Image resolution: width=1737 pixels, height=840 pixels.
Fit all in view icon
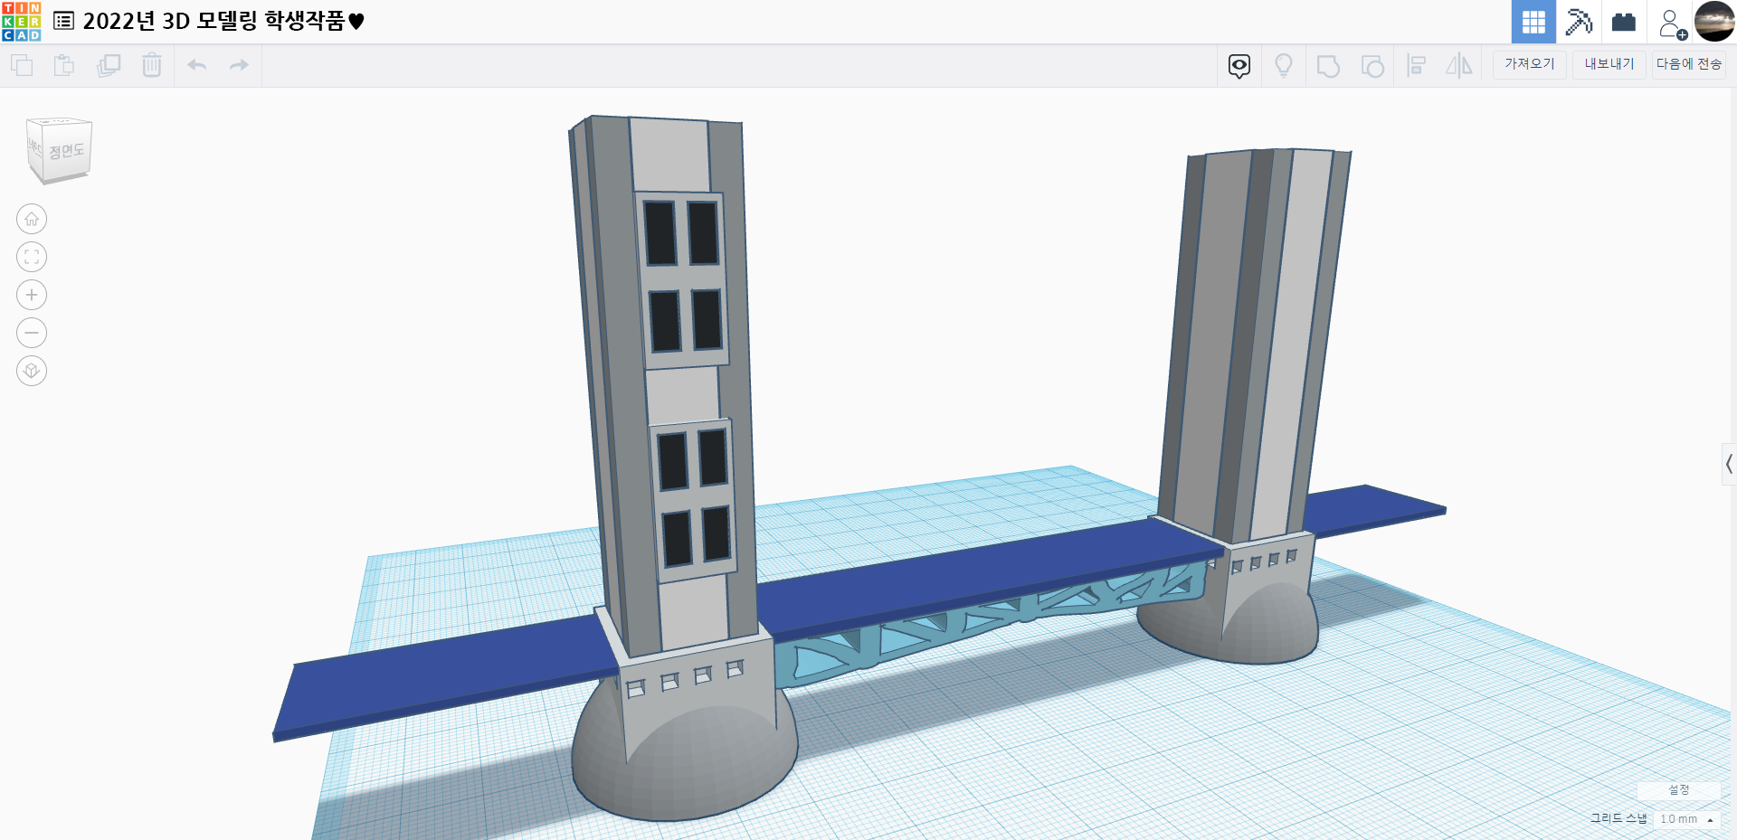click(x=32, y=257)
